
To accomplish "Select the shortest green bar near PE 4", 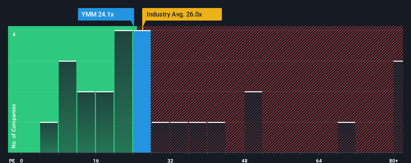I will coord(49,137).
